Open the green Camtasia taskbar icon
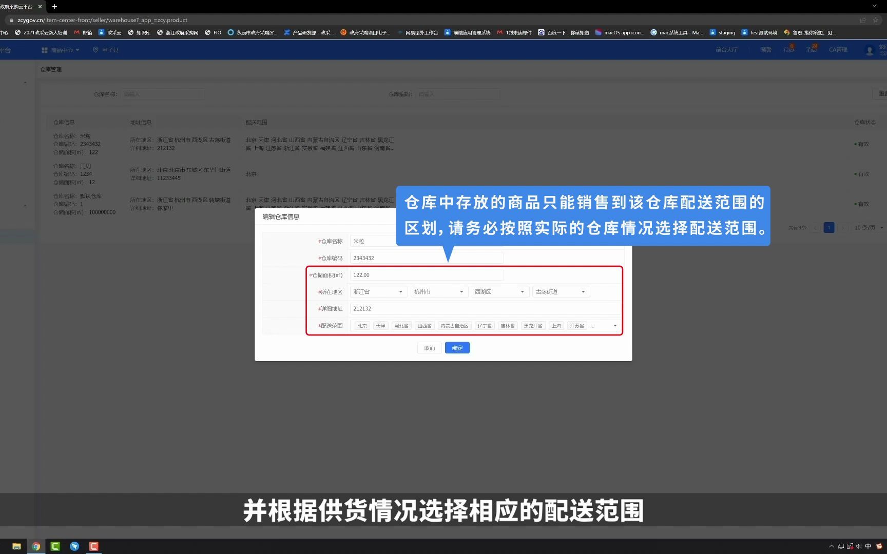Image resolution: width=887 pixels, height=554 pixels. [x=55, y=546]
